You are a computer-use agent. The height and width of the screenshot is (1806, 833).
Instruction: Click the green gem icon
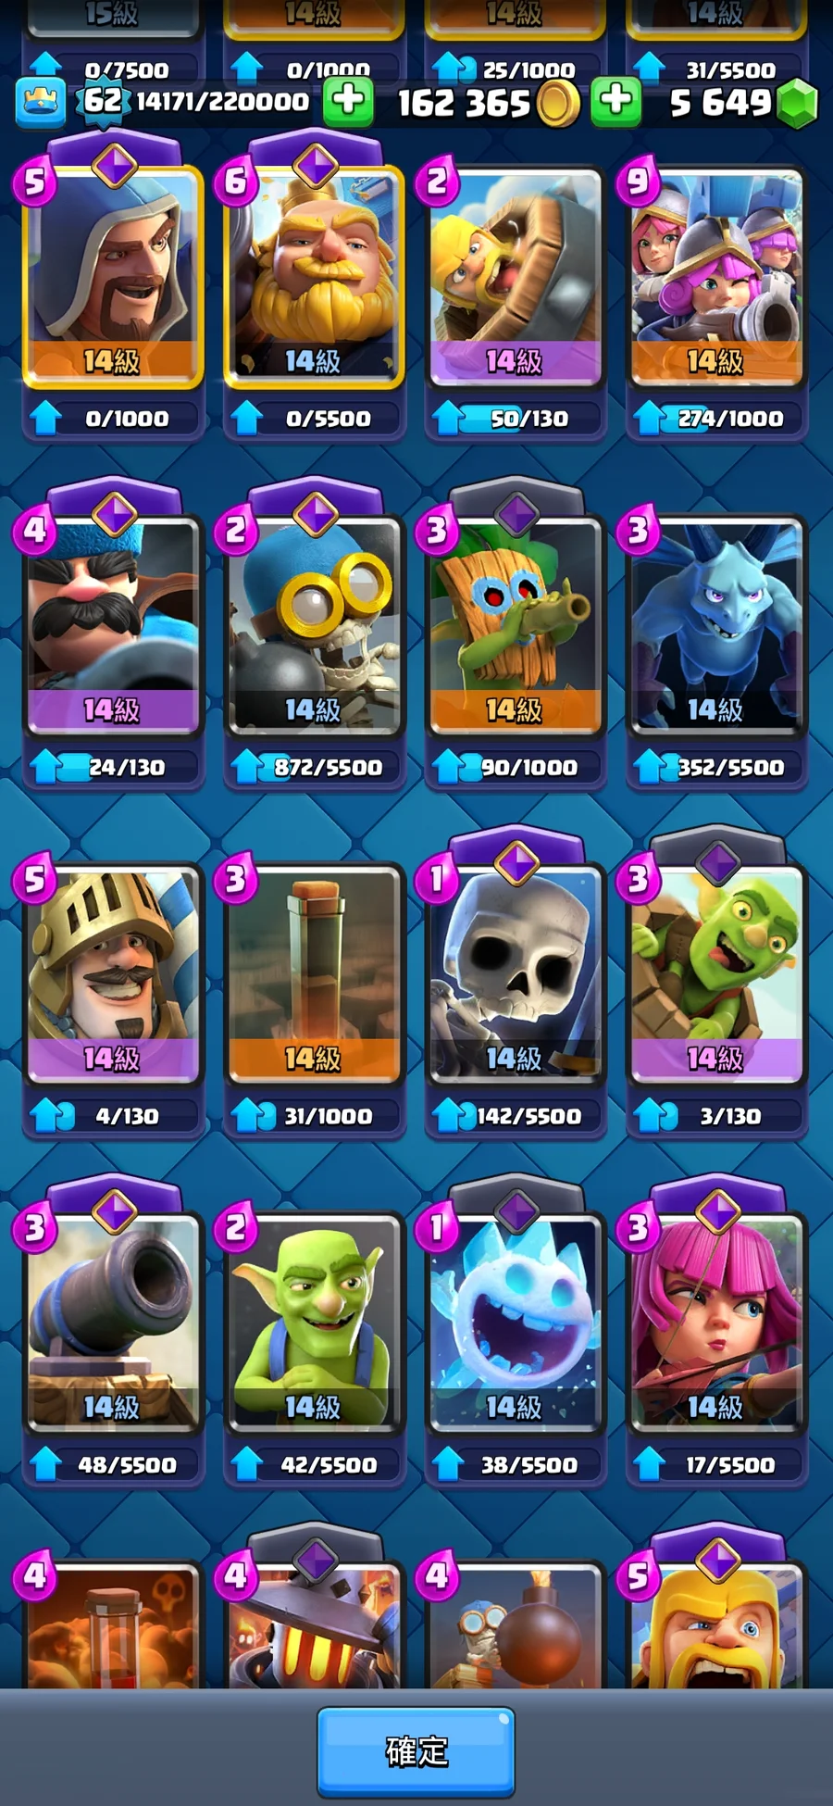[x=797, y=103]
